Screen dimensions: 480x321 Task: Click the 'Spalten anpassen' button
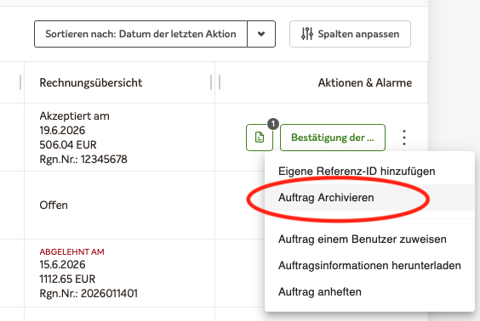350,34
